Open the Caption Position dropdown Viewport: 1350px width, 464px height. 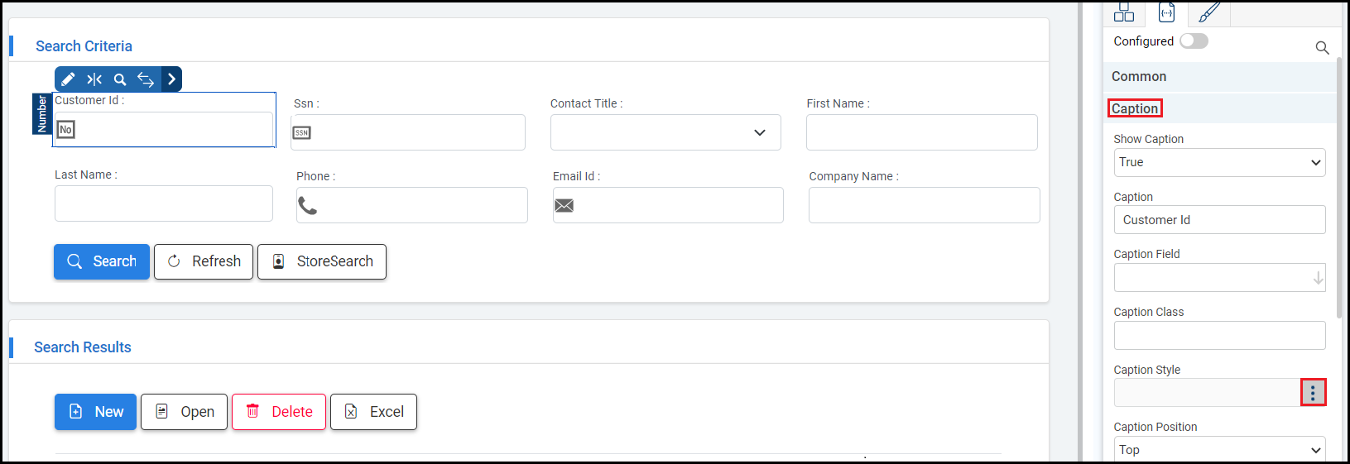tap(1219, 450)
